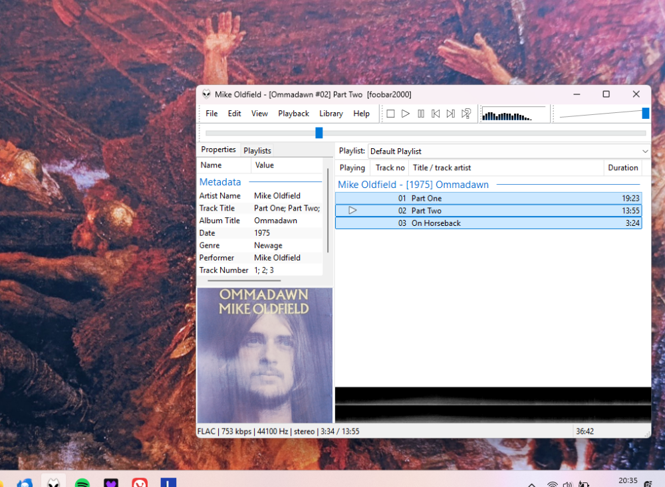665x487 pixels.
Task: Pause the current track
Action: [421, 114]
